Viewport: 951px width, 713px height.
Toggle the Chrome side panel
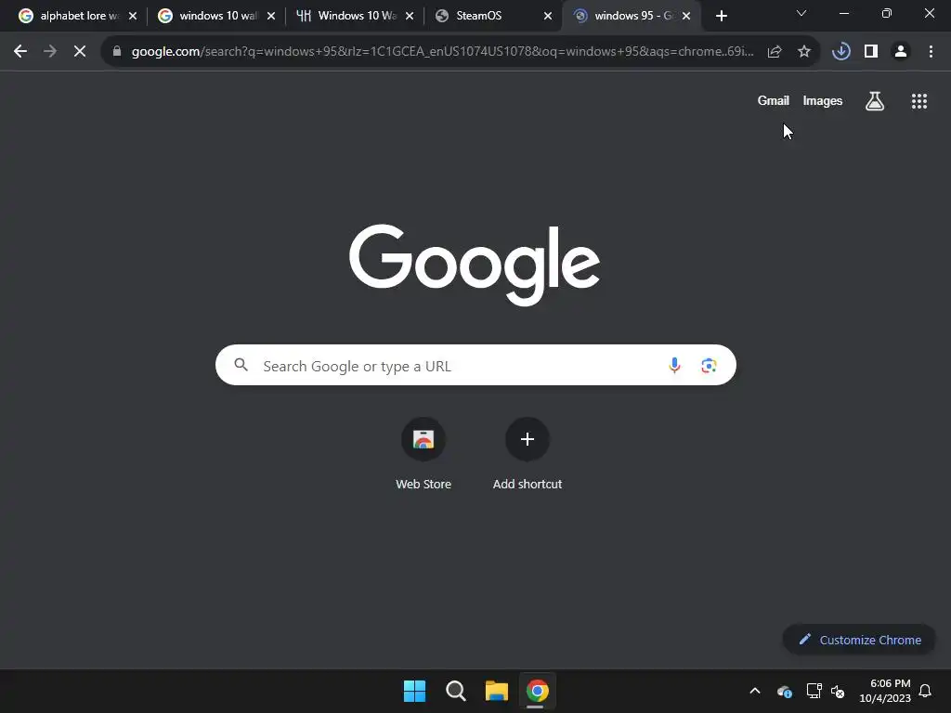(871, 52)
